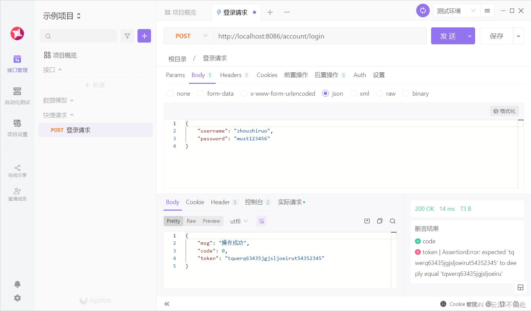The height and width of the screenshot is (311, 531).
Task: Open the 实际请求 tab
Action: pos(291,202)
